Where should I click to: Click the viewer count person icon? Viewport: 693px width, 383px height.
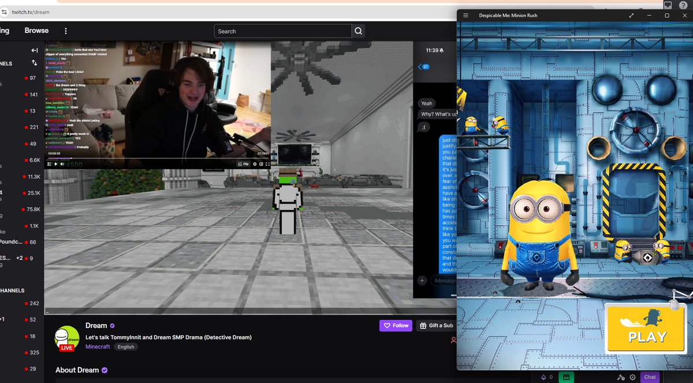tap(453, 341)
